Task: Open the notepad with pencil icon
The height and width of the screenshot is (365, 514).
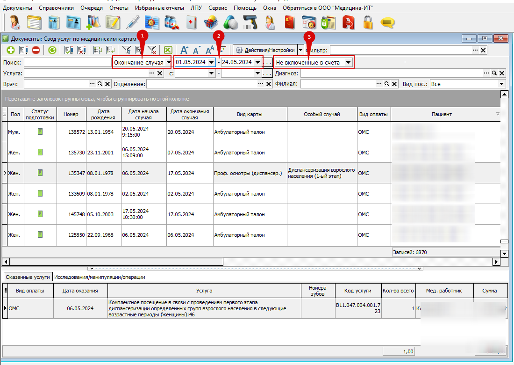Action: click(113, 23)
